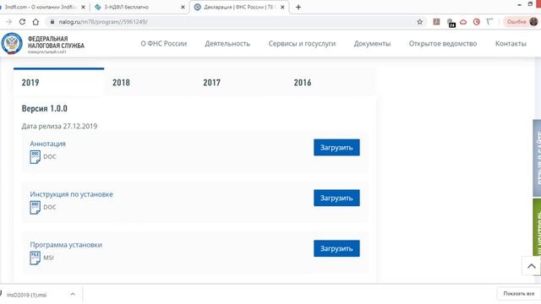541x304 pixels.
Task: Open the DOC icon under Инструкция по установке
Action: (x=35, y=208)
